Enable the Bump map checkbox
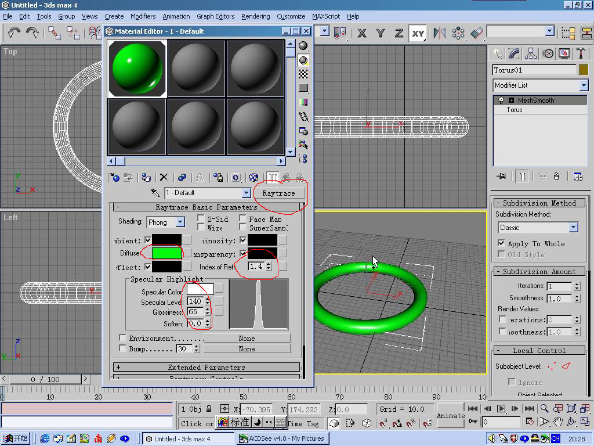The width and height of the screenshot is (594, 446). [x=123, y=348]
